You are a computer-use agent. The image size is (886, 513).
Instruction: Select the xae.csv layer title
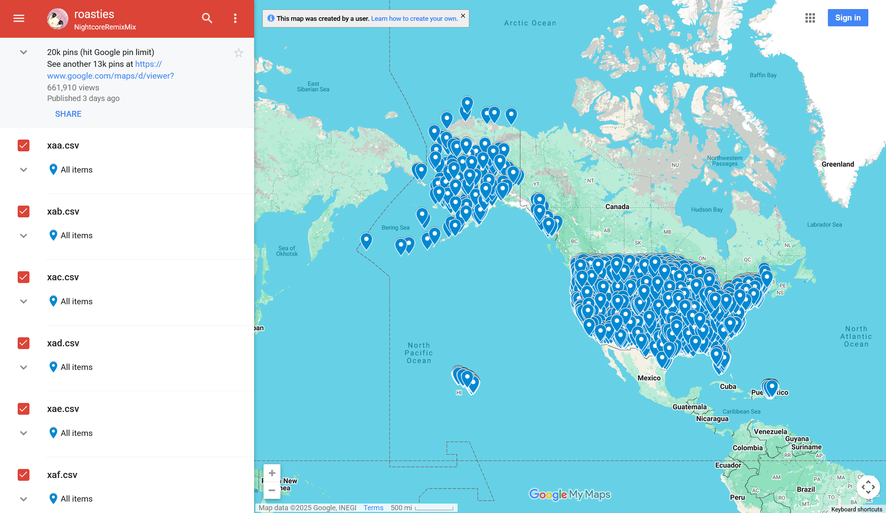[63, 409]
